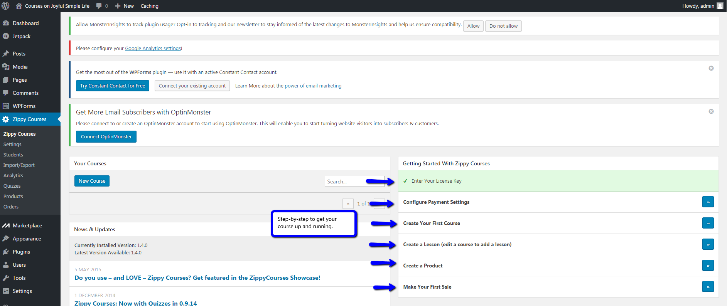Screen dimensions: 727x306
Task: Open the Caching menu in the admin bar
Action: click(x=149, y=6)
